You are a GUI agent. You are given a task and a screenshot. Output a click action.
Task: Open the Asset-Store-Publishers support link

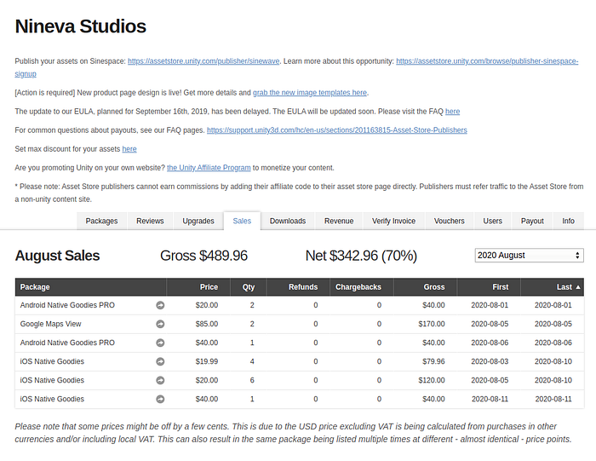point(337,130)
